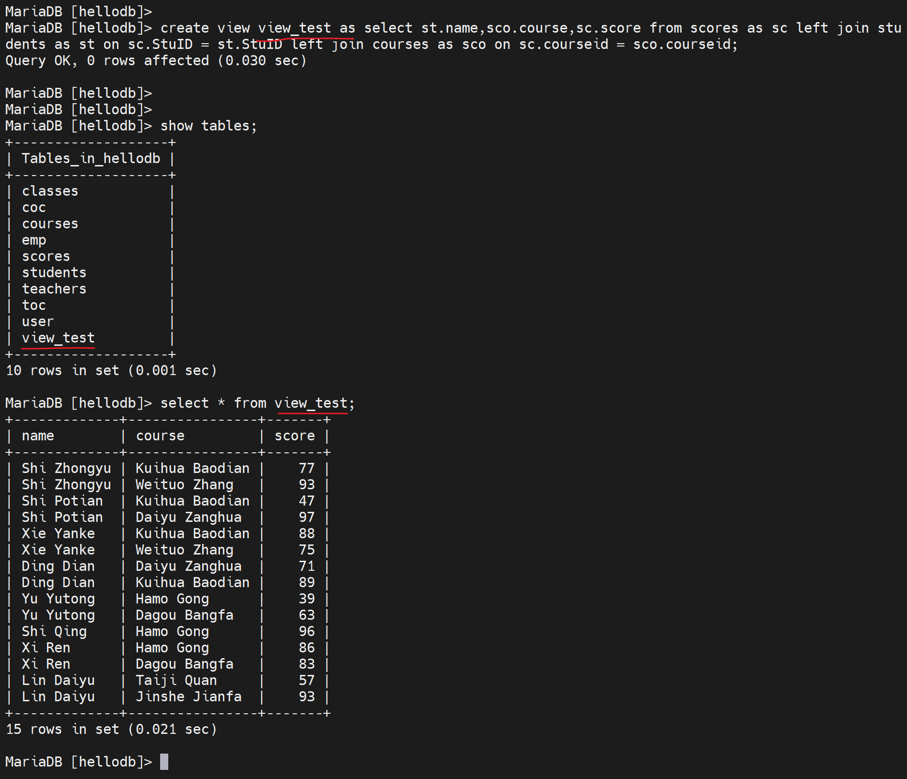This screenshot has height=779, width=907.
Task: Click the "toc" table entry
Action: (34, 306)
